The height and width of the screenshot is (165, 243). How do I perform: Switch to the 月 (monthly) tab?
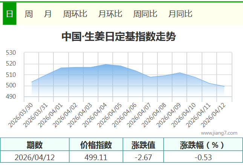[48, 14]
